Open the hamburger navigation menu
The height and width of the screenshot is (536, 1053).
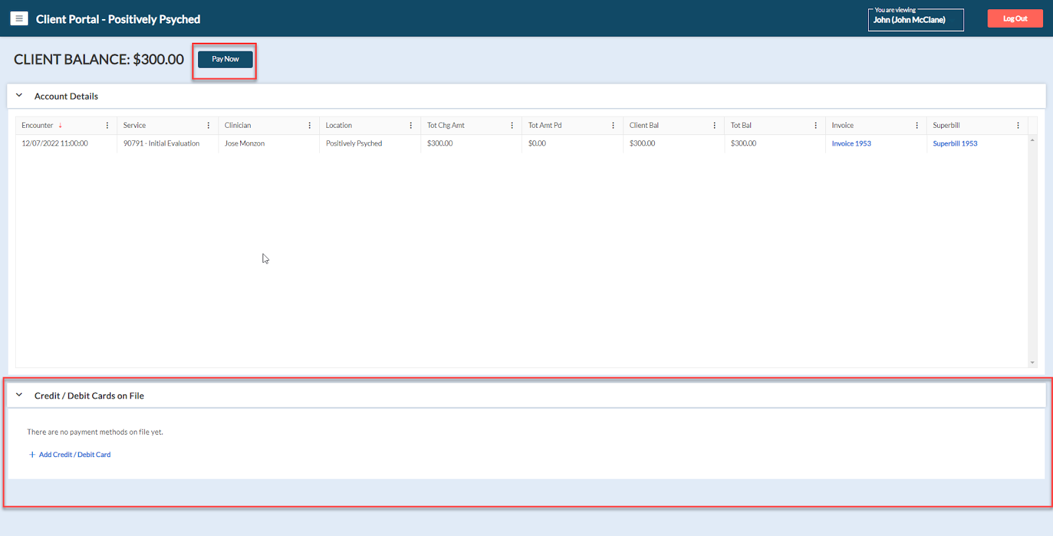(19, 18)
